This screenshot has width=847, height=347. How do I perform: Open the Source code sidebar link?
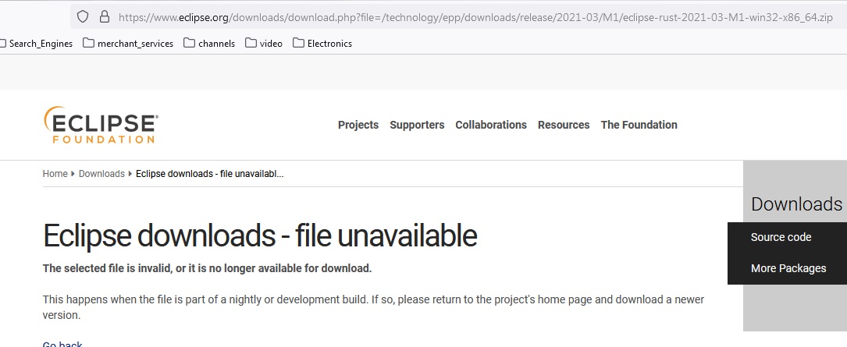pos(781,238)
